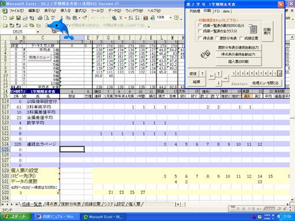Select the 個人票 sheet tab
The image size is (295, 221).
[135, 204]
